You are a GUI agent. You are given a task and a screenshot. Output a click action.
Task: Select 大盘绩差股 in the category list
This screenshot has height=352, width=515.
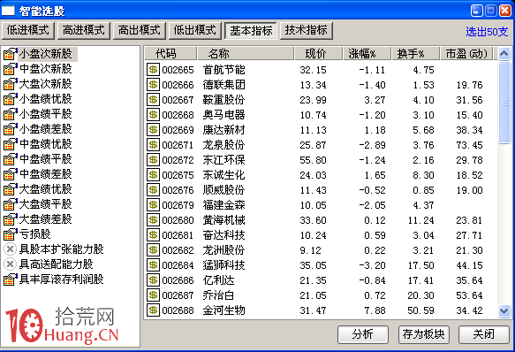45,219
